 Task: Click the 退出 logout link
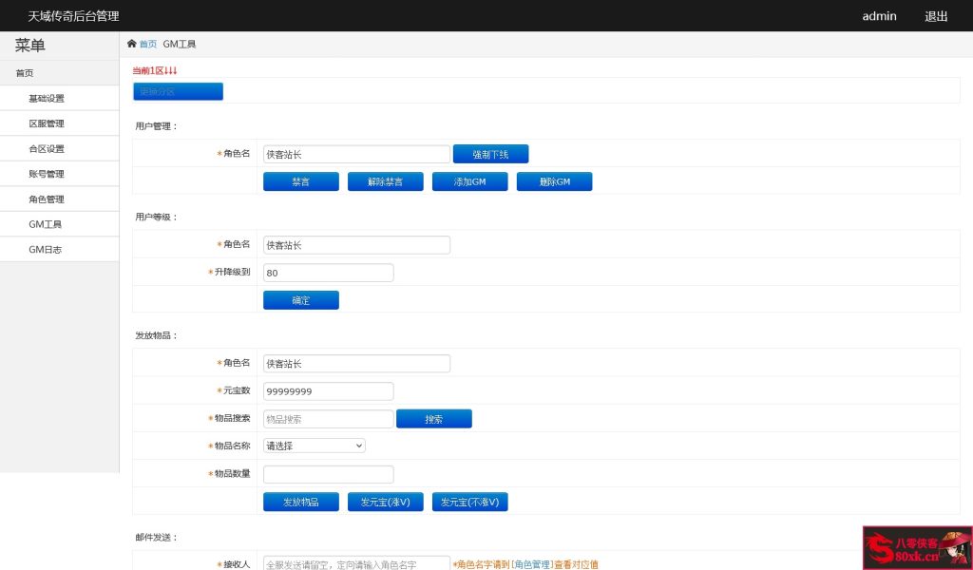(935, 15)
